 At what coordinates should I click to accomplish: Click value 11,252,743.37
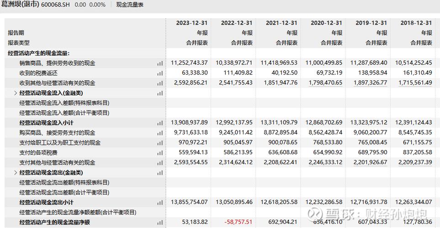pos(190,63)
